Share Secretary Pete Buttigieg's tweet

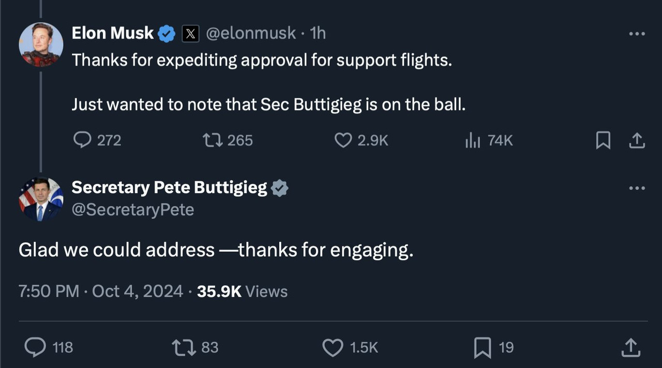(x=630, y=347)
